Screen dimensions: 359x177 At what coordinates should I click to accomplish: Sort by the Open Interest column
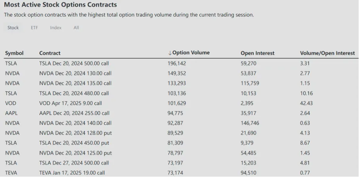coord(257,53)
